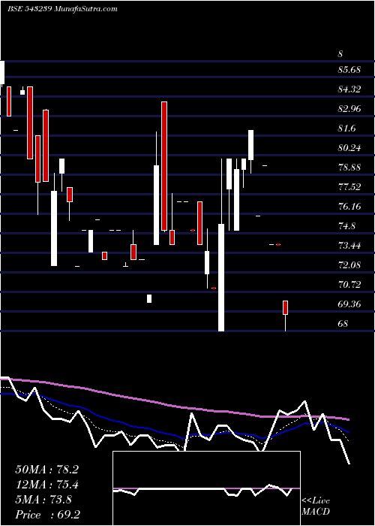The width and height of the screenshot is (375, 526).
Task: Click the <<Live MACD label
Action: (316, 506)
